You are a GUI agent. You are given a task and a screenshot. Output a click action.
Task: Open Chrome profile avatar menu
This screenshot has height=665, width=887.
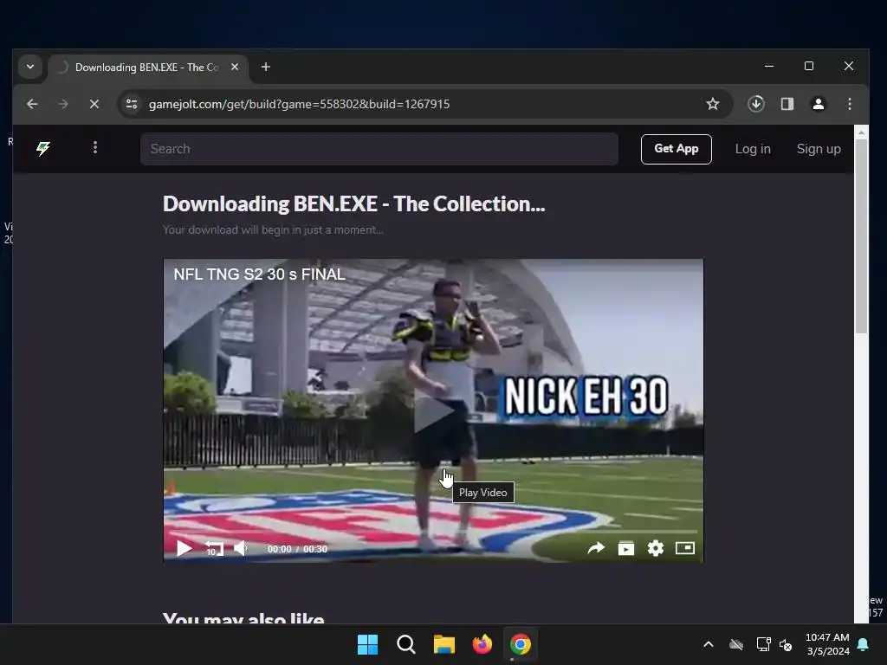pos(818,104)
